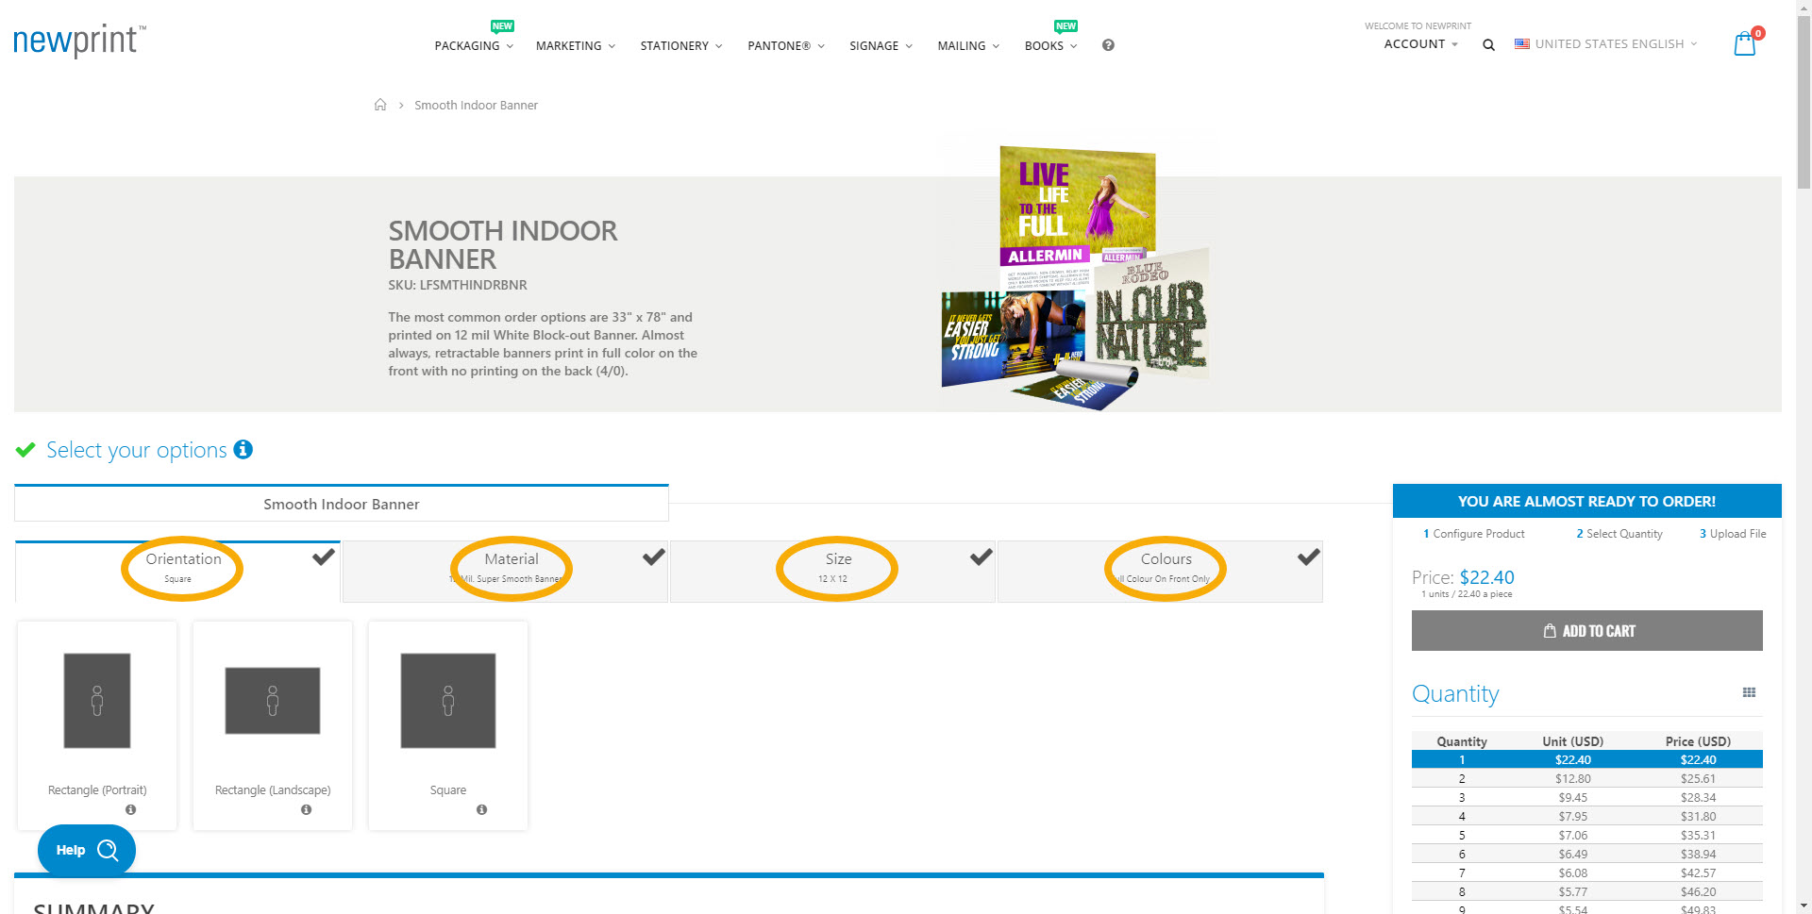Select quantity row 8 at $46.20
1812x914 pixels.
(x=1587, y=891)
